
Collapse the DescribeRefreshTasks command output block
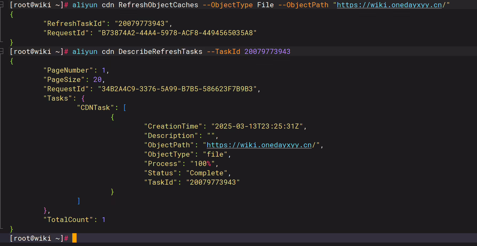coord(2,51)
